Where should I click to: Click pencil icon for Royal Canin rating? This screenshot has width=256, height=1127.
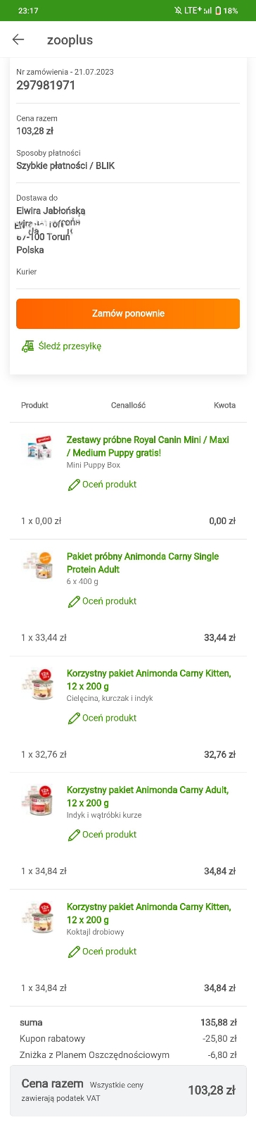[x=73, y=485]
